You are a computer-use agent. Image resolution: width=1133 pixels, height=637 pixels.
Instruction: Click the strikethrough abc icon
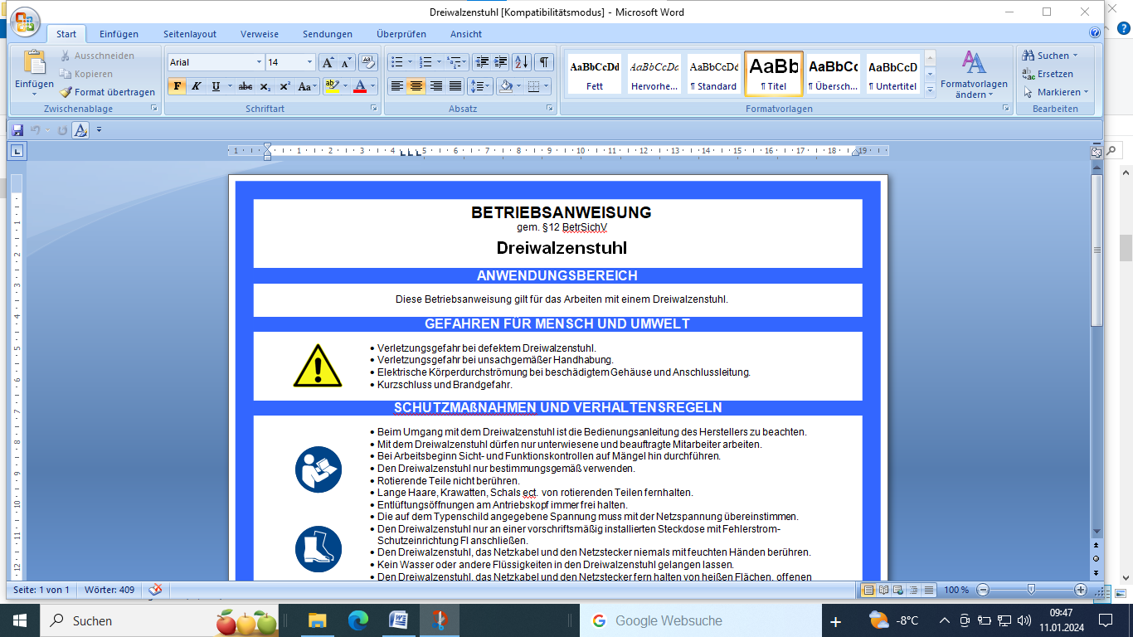pyautogui.click(x=245, y=86)
